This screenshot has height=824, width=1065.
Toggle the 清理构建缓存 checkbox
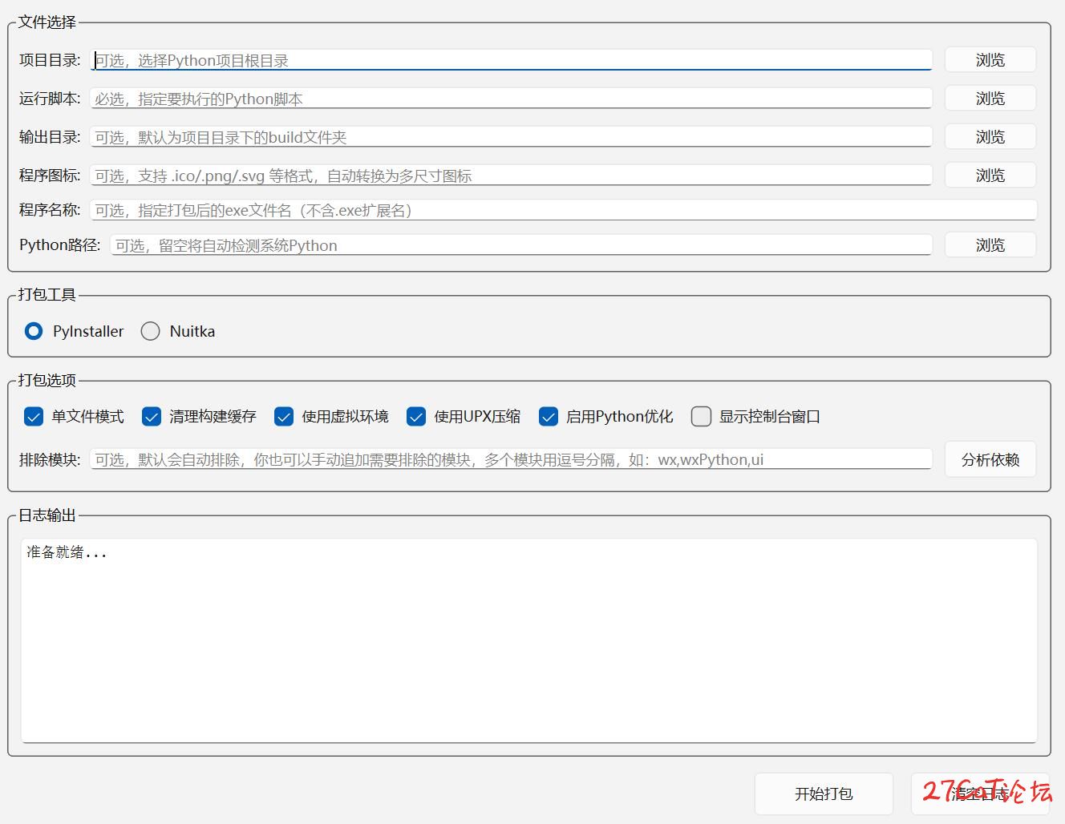pyautogui.click(x=152, y=417)
